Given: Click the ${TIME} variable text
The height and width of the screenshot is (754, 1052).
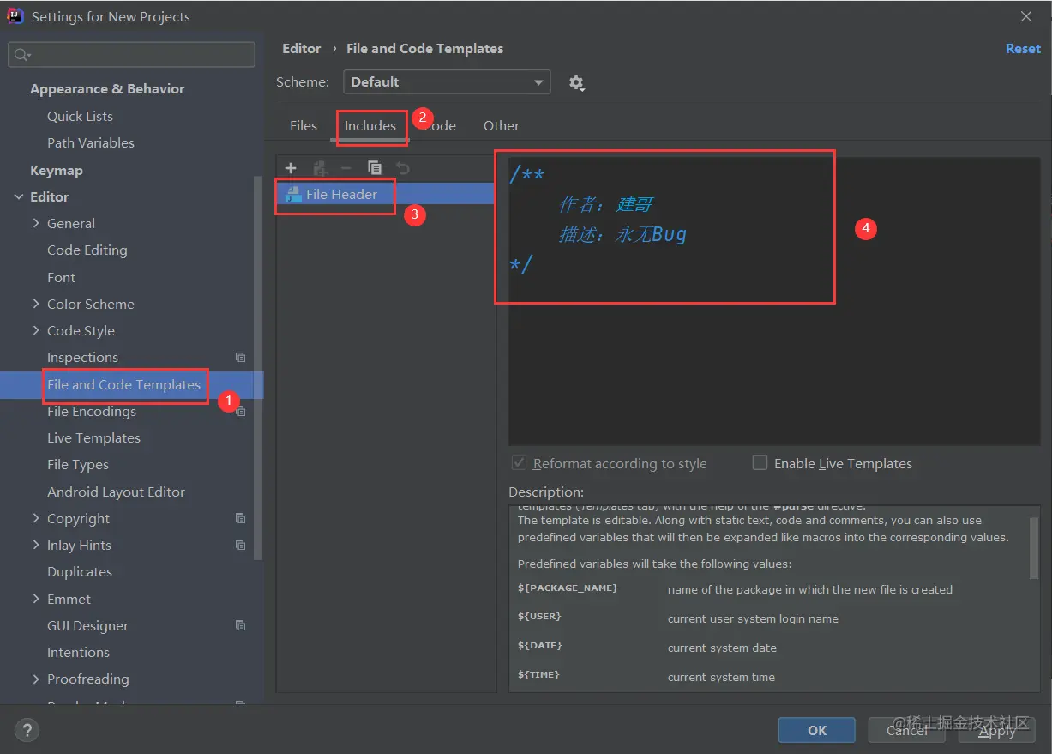Looking at the screenshot, I should (x=538, y=675).
